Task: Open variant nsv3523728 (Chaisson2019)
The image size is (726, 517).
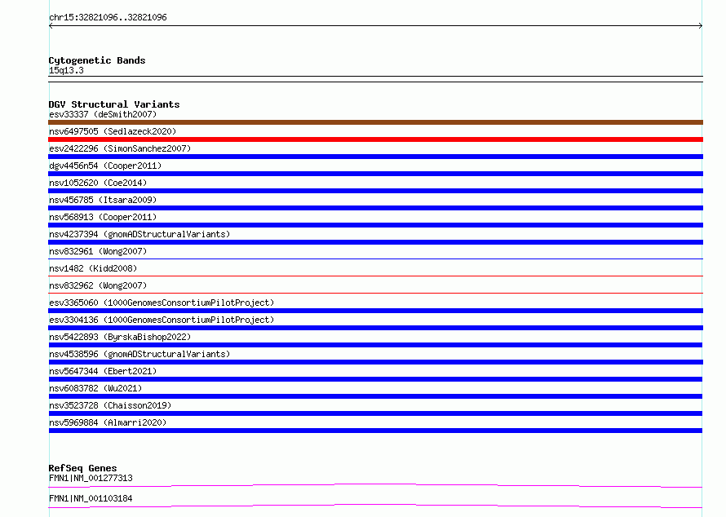Action: click(x=110, y=405)
